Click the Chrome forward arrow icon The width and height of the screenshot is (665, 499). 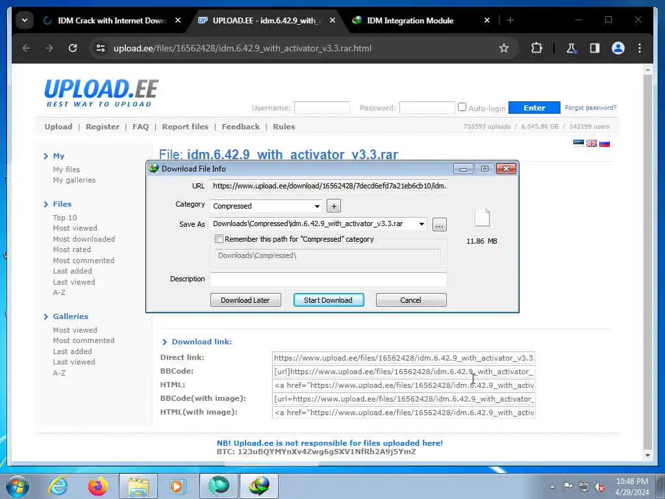click(49, 48)
